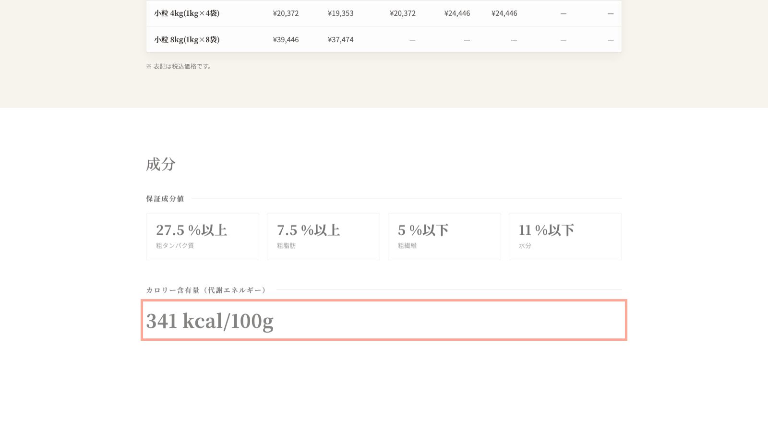Click the ¥19,353 price cell

340,13
